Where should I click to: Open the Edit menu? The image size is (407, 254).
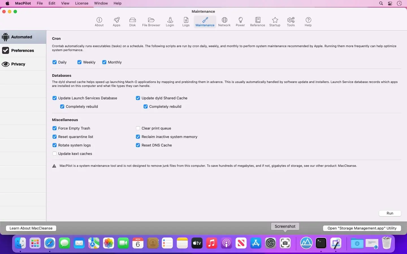click(x=52, y=3)
